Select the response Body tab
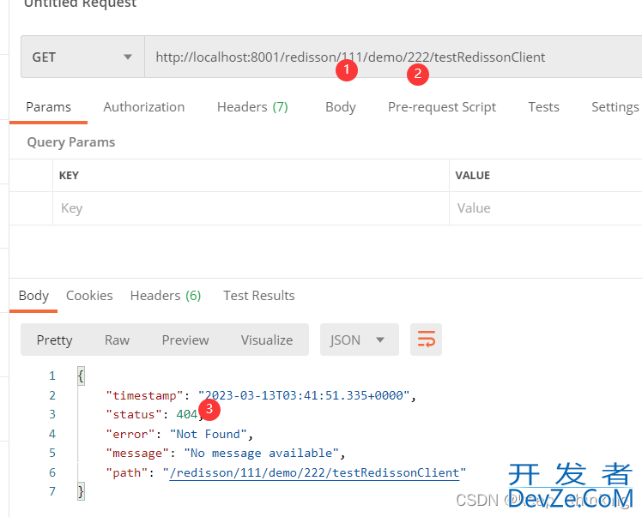Viewport: 642px width, 517px height. 33,296
